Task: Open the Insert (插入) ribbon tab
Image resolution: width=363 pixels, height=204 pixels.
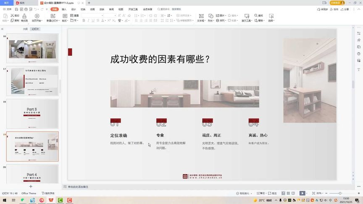Action: pos(64,9)
